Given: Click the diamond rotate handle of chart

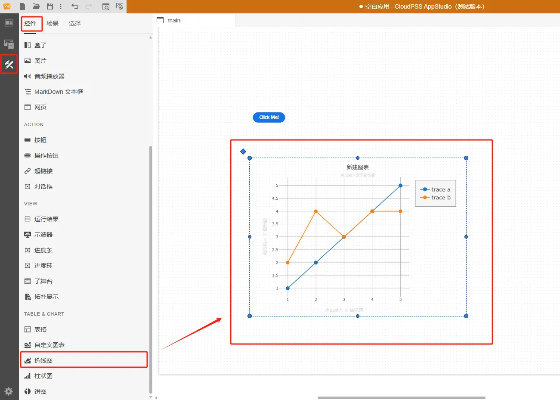Looking at the screenshot, I should tap(243, 152).
